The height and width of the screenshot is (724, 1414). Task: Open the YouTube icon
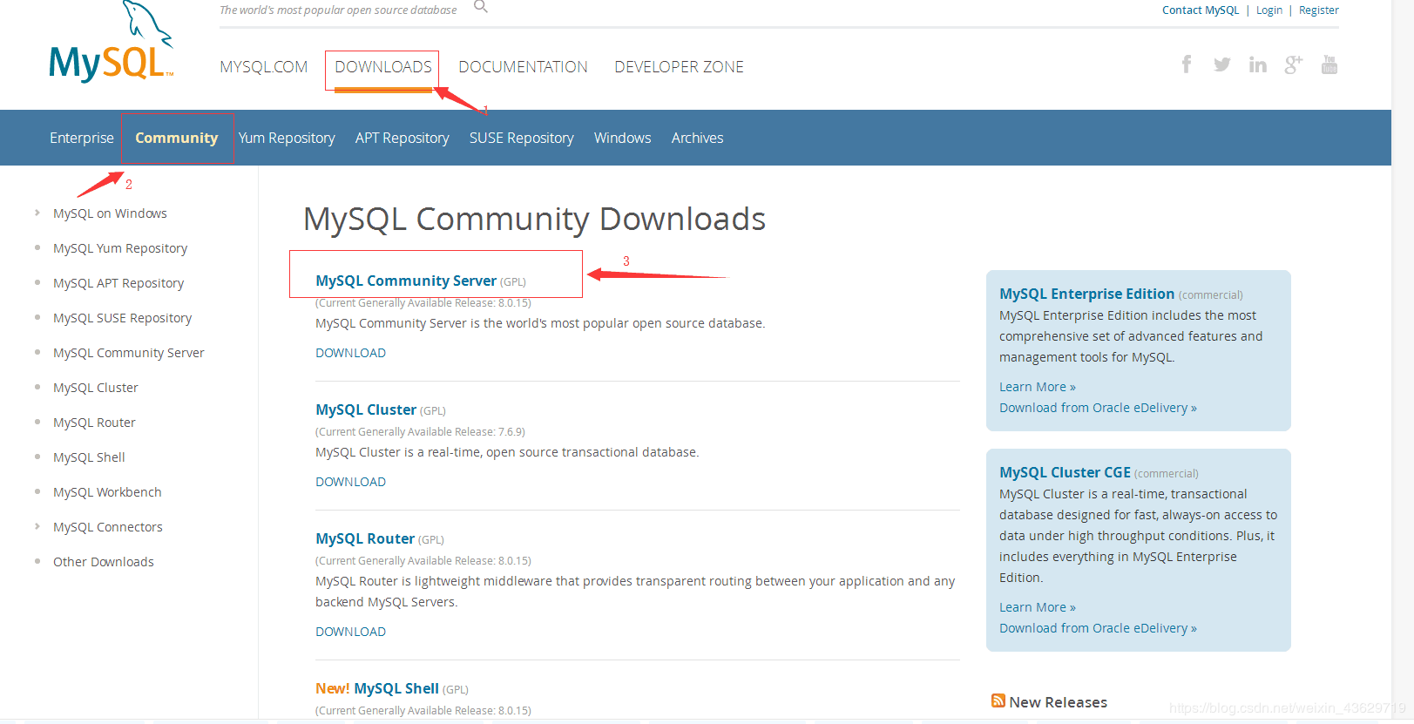pos(1329,64)
